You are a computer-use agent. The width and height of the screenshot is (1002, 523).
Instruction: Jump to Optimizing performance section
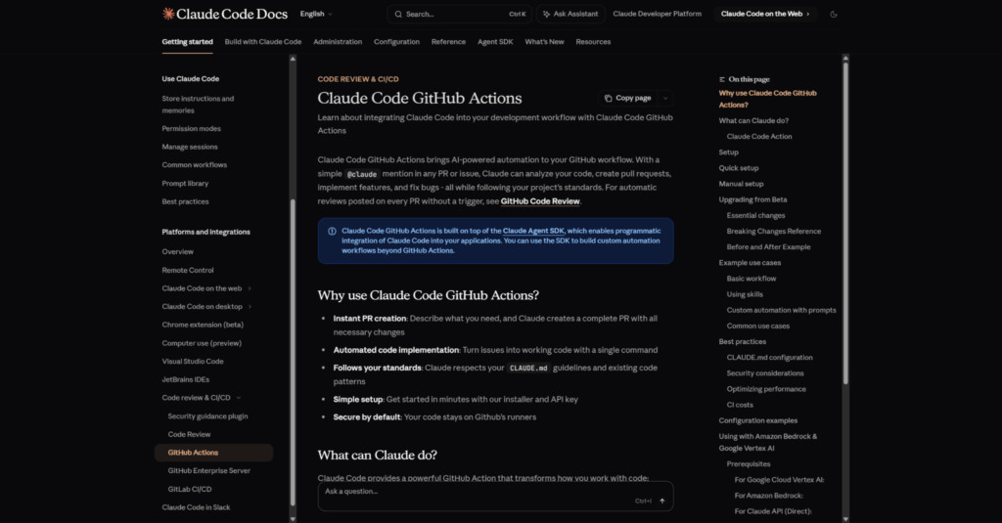tap(766, 389)
